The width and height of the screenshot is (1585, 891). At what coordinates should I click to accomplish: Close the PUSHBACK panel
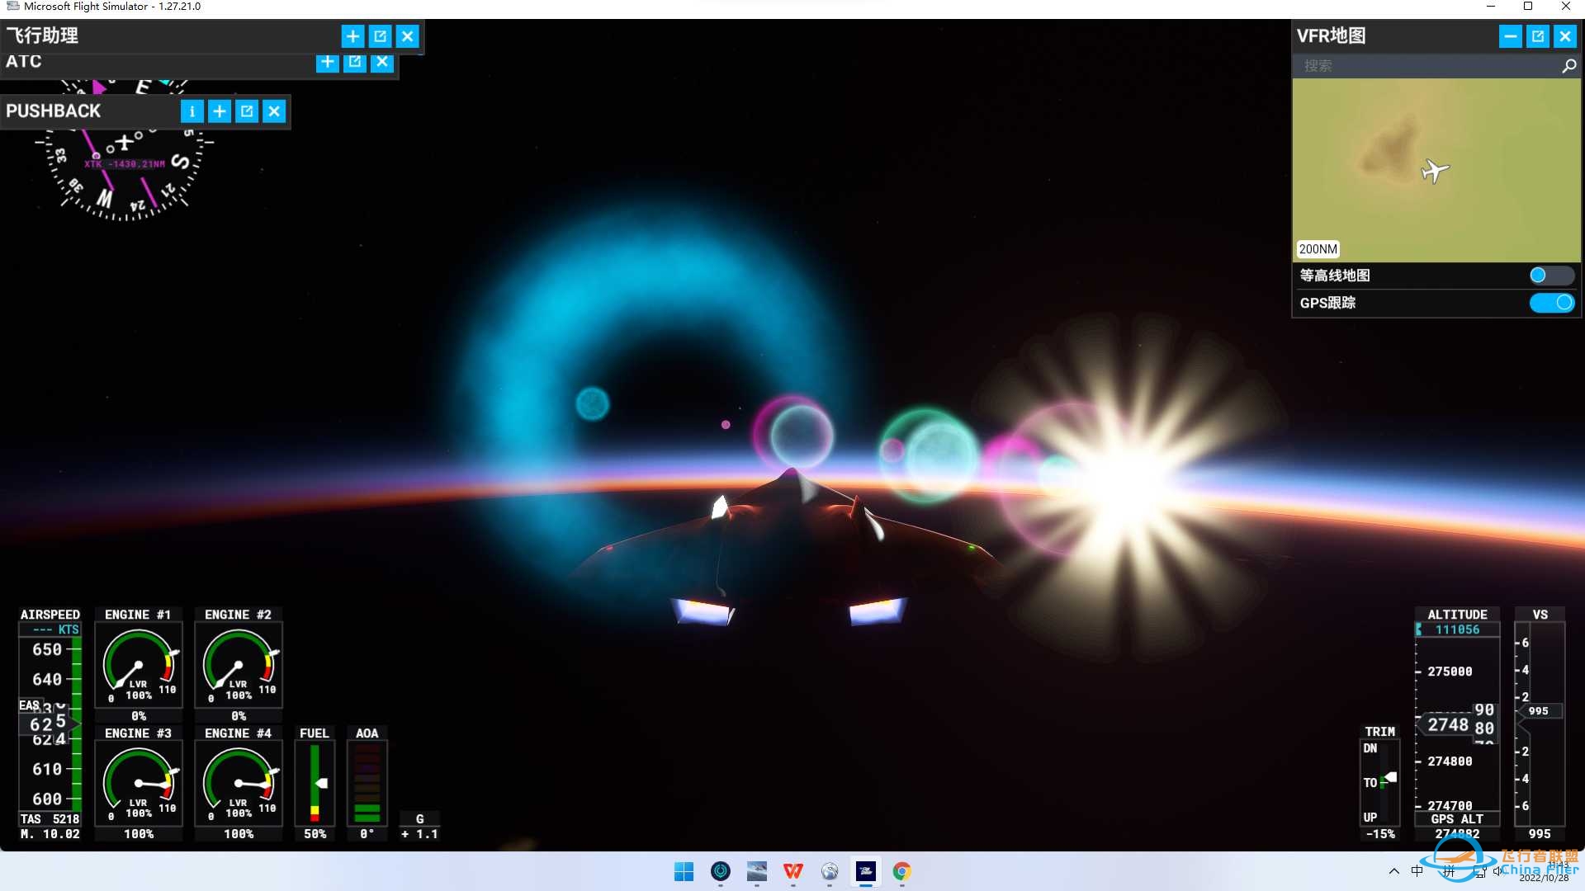click(274, 111)
